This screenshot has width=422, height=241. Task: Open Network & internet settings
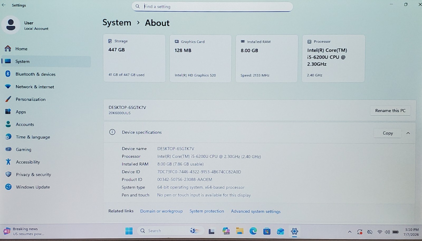[x=46, y=87]
